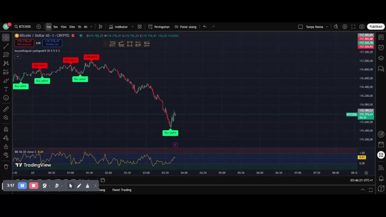This screenshot has width=386, height=217.
Task: Expand favorite indicators dropdown arrow
Action: (x=132, y=27)
